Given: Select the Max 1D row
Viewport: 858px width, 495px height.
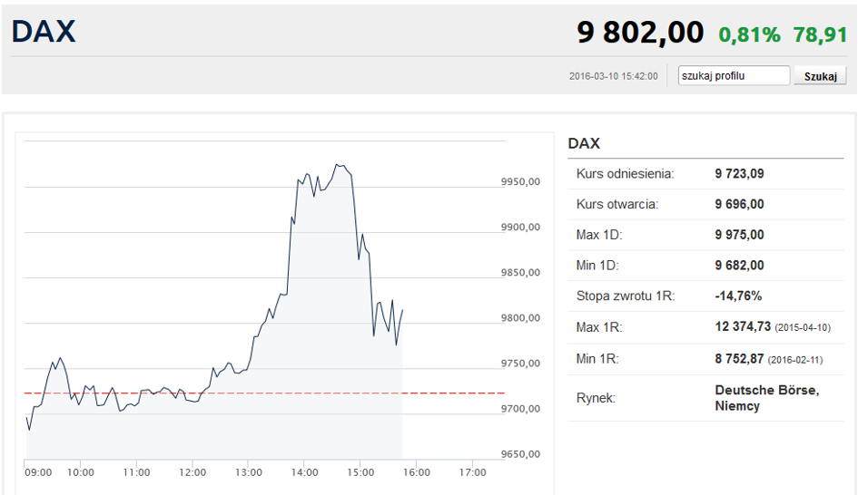Looking at the screenshot, I should tap(705, 235).
